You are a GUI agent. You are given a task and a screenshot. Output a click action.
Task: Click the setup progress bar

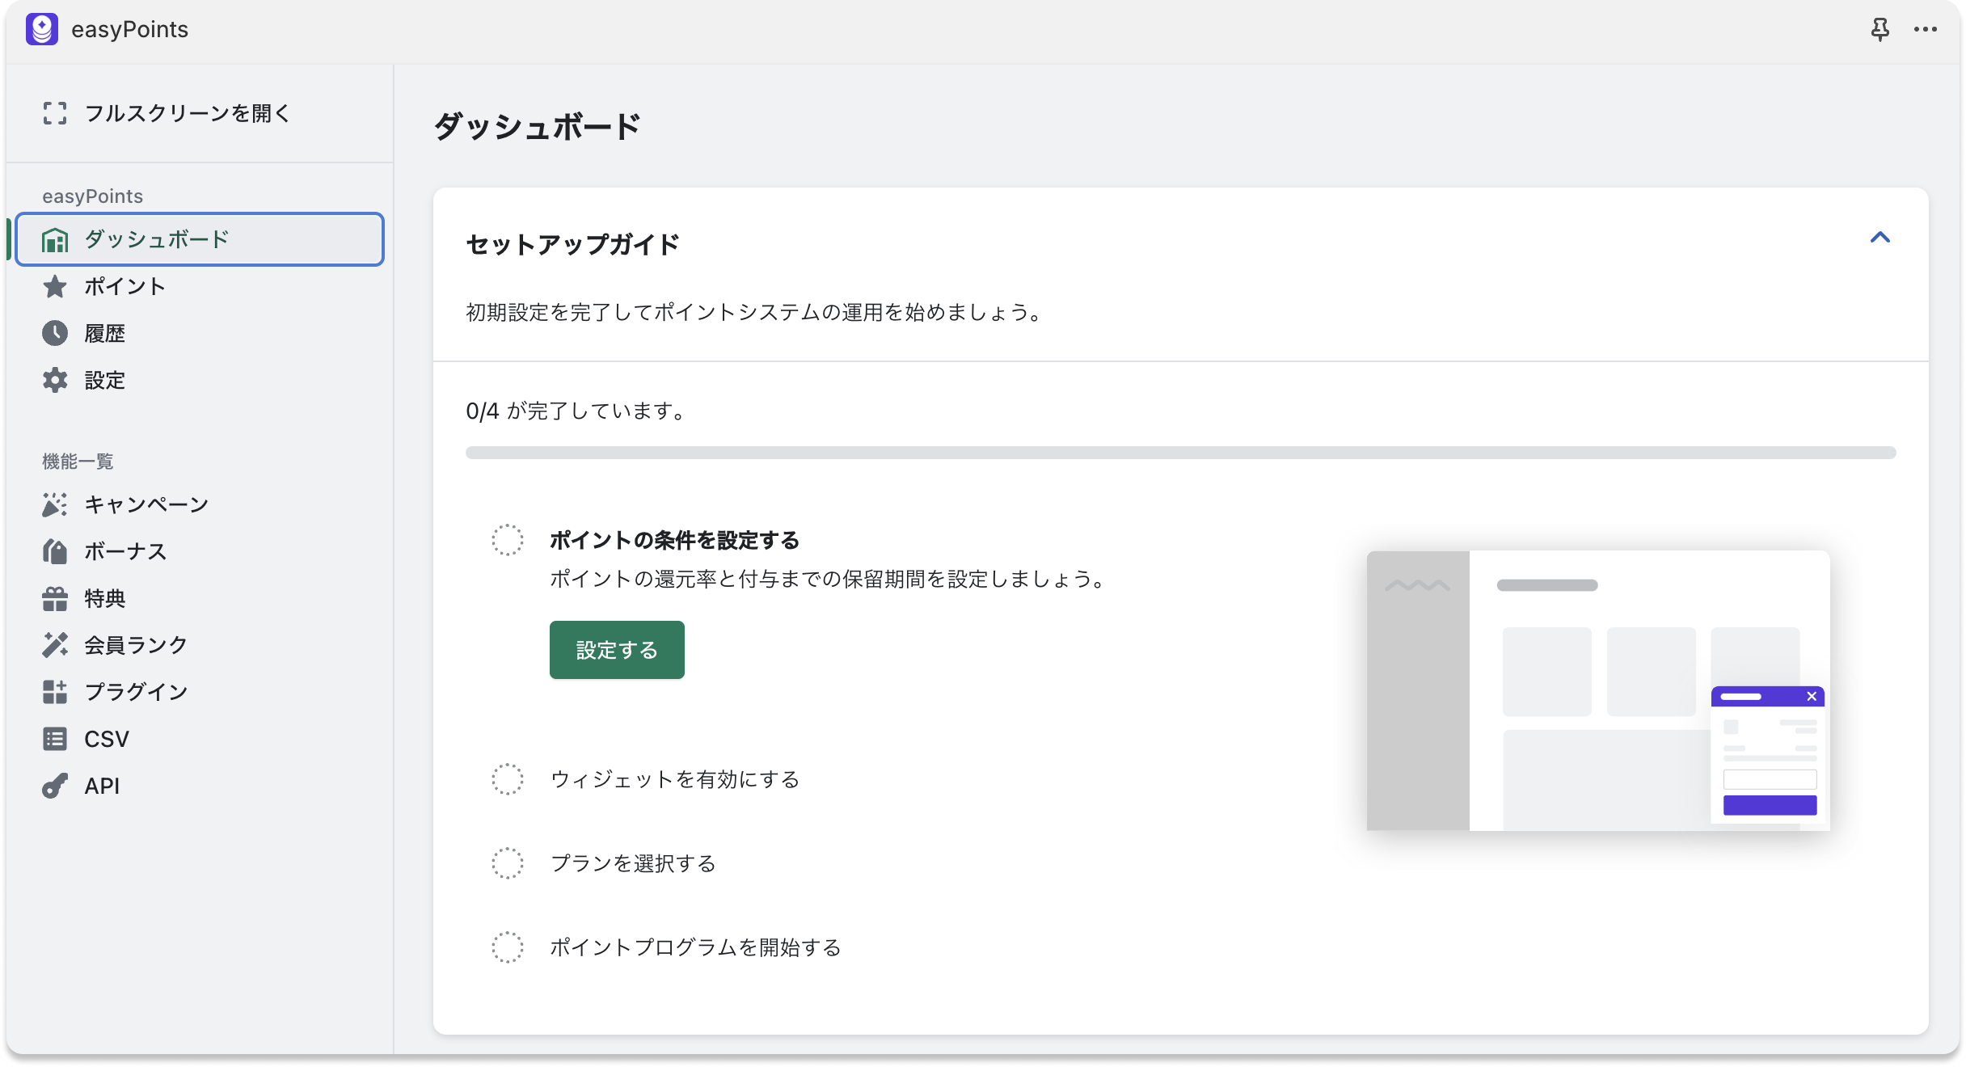point(1180,453)
